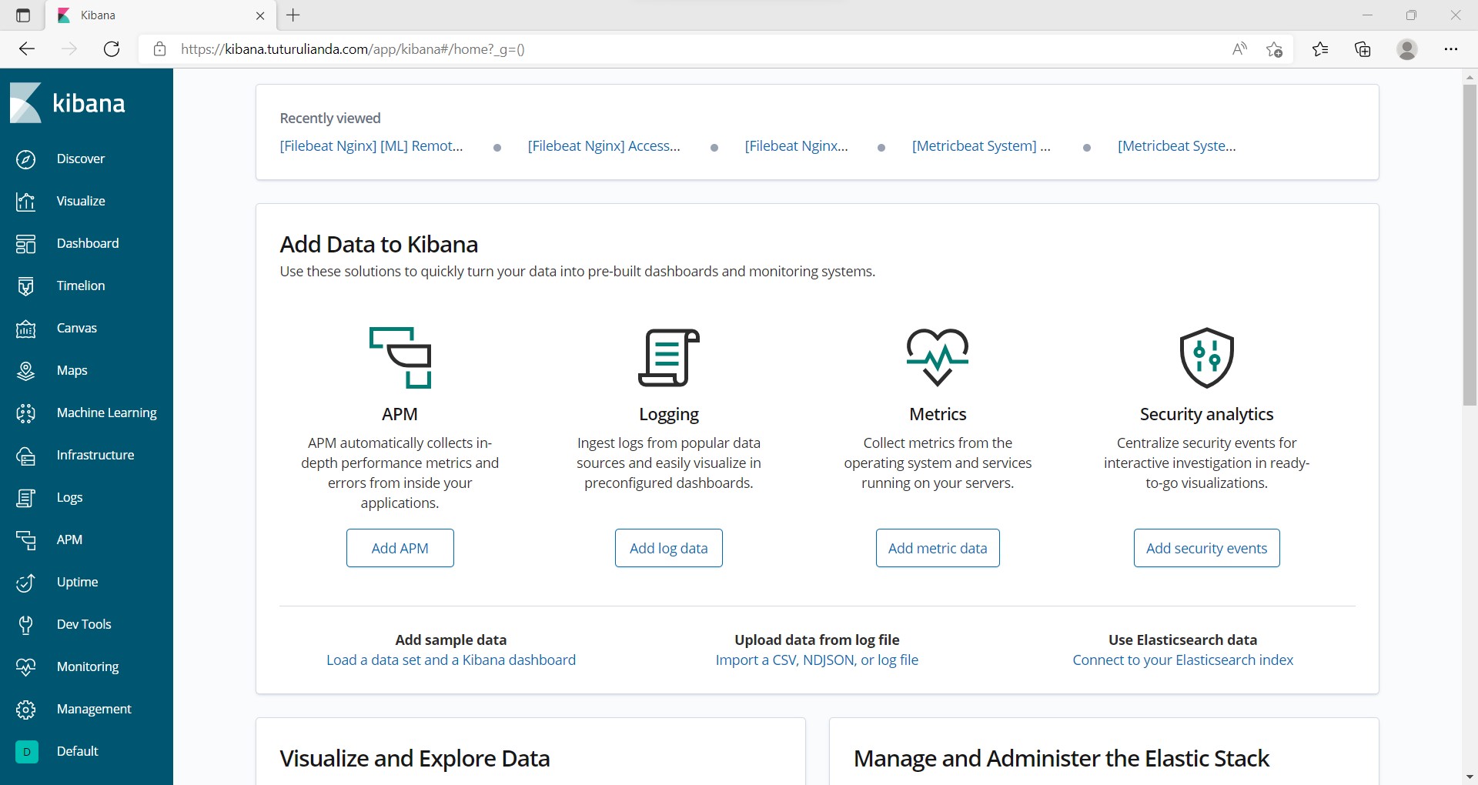
Task: Open Load a data set and Kibana dashboard link
Action: click(x=451, y=660)
